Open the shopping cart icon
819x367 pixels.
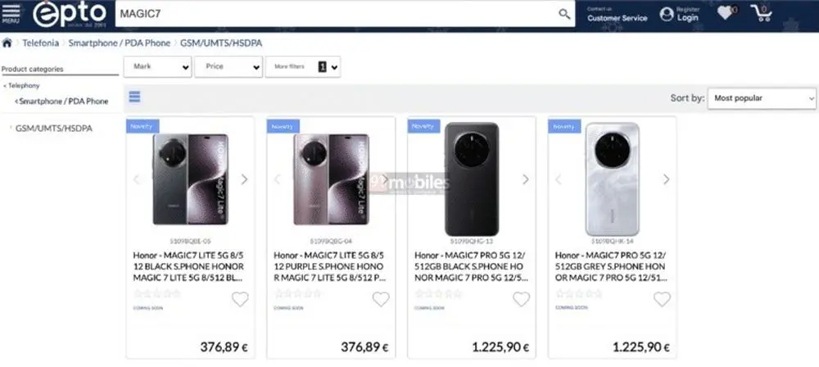click(x=762, y=13)
